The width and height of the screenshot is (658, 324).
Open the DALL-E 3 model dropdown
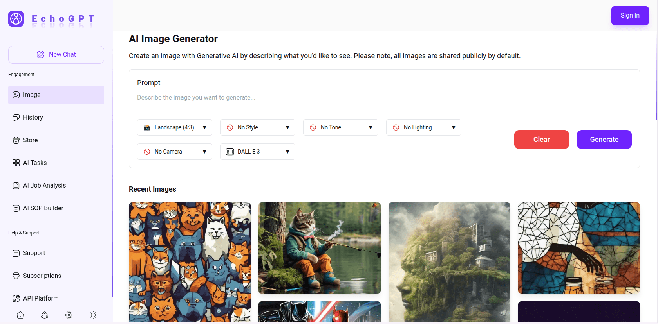click(258, 152)
